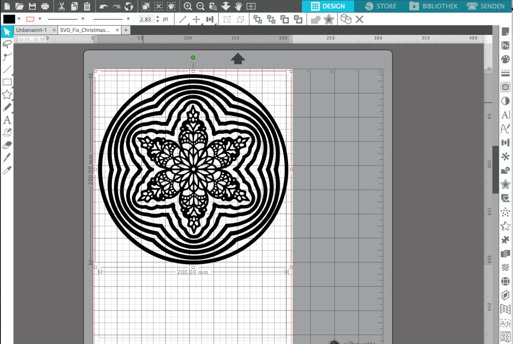This screenshot has width=513, height=344.
Task: Activate the arrow Select tool
Action: 7,32
